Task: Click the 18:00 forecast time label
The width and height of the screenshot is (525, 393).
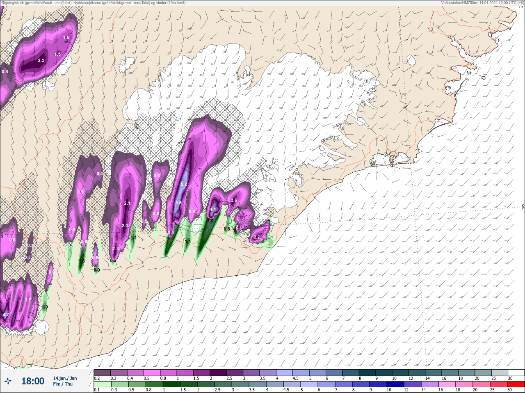Action: [33, 381]
